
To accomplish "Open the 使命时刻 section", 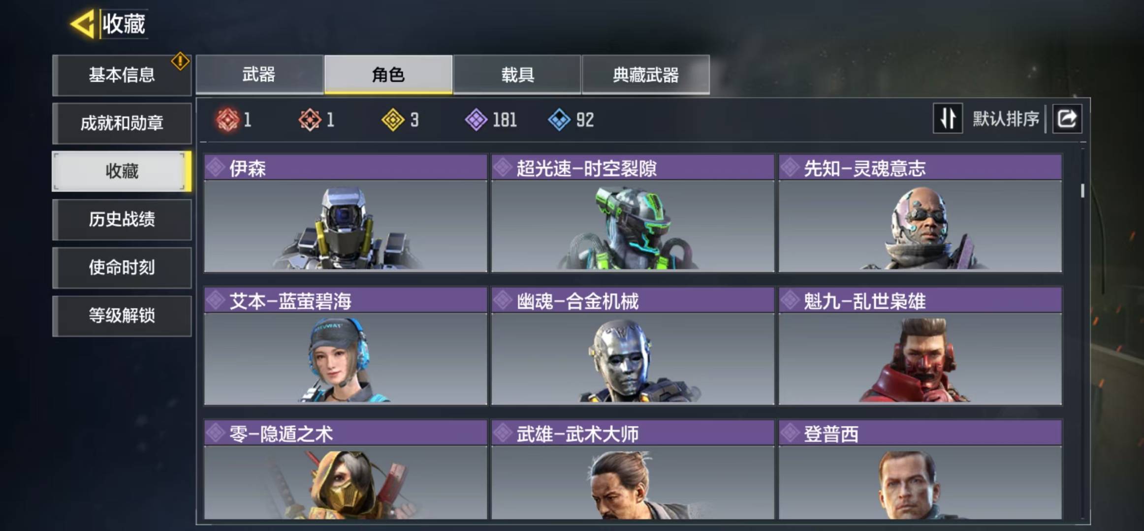I will [x=122, y=267].
